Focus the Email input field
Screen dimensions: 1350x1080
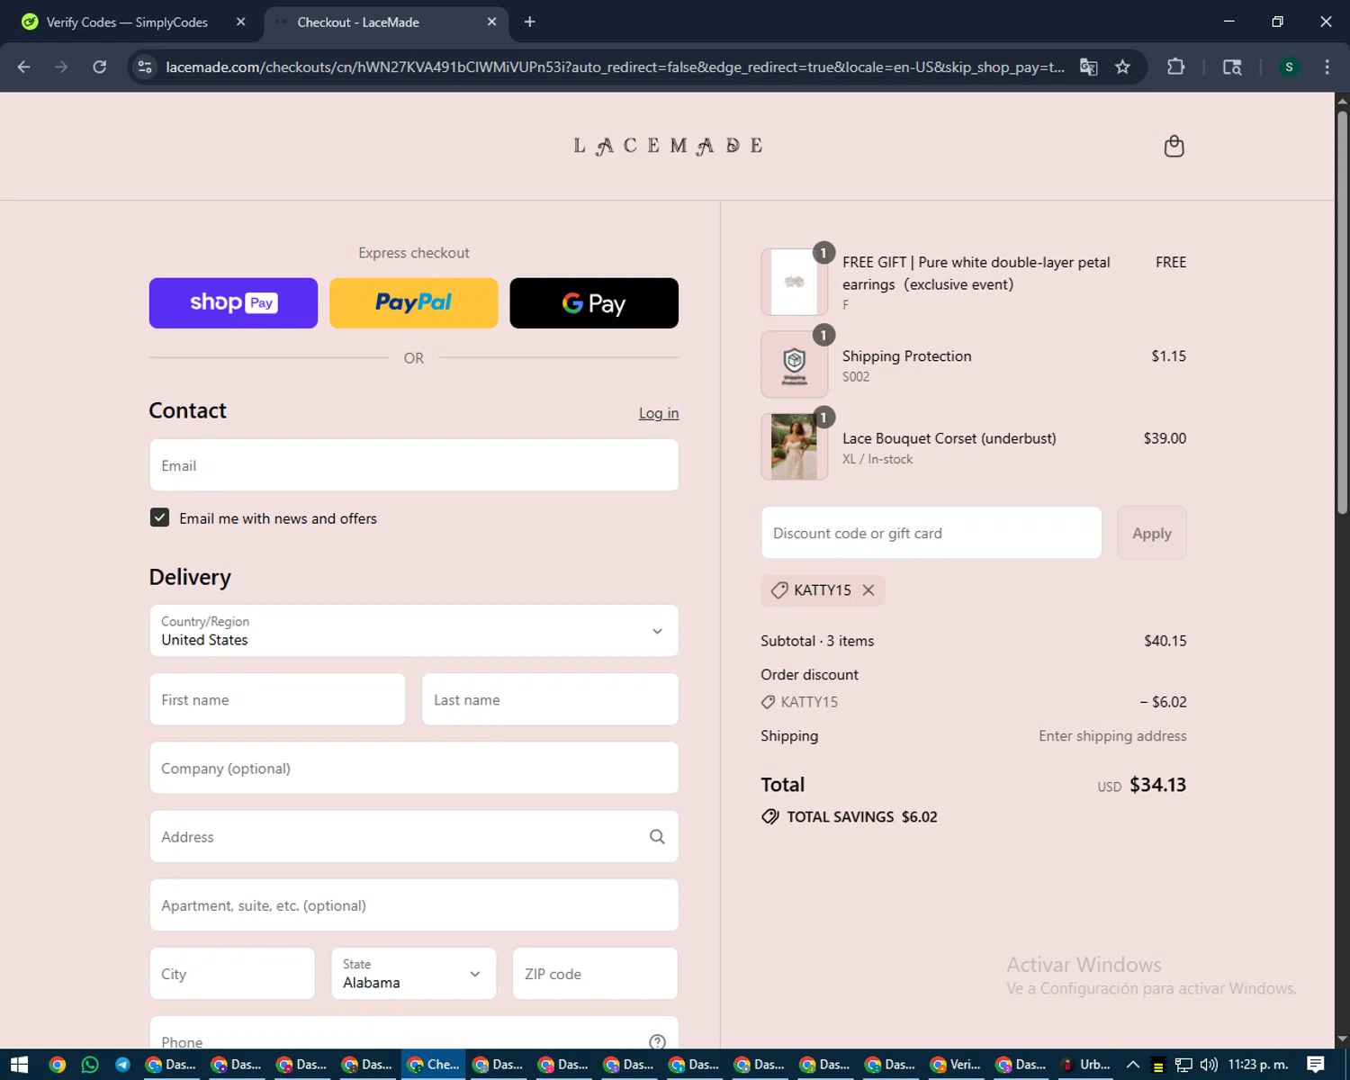[x=414, y=465]
